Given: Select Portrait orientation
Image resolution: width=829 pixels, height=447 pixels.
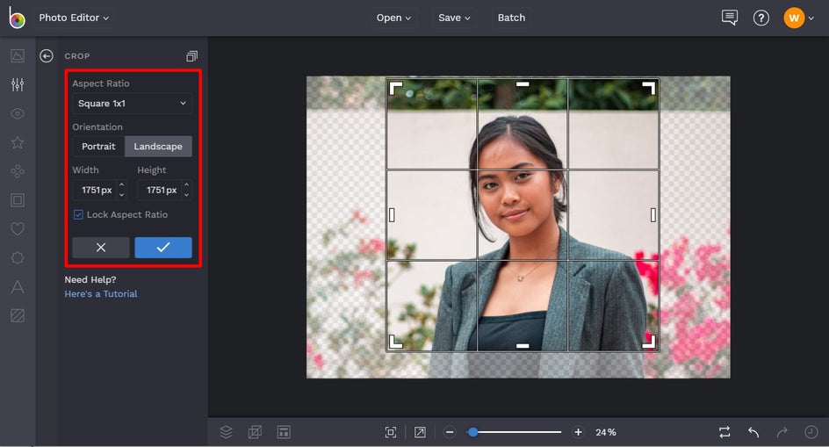Looking at the screenshot, I should [x=98, y=147].
